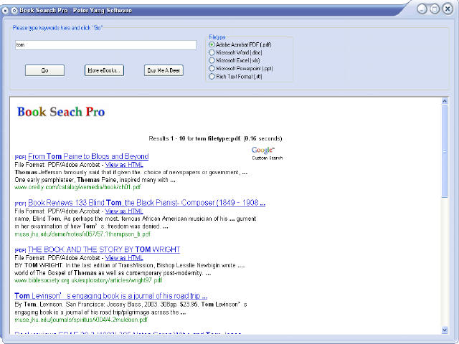
Task: Close the Book Search Pro window
Action: coord(448,9)
